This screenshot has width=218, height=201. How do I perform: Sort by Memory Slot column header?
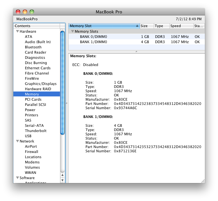point(104,26)
